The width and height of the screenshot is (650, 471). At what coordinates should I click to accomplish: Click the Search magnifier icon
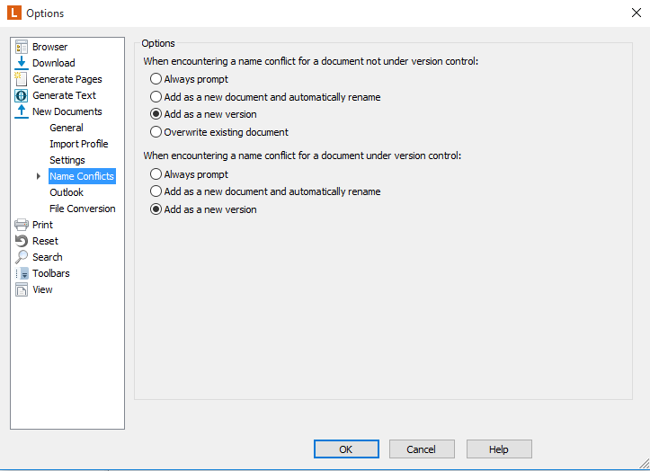22,257
